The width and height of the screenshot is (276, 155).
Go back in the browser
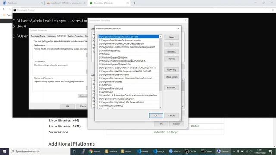(4, 9)
